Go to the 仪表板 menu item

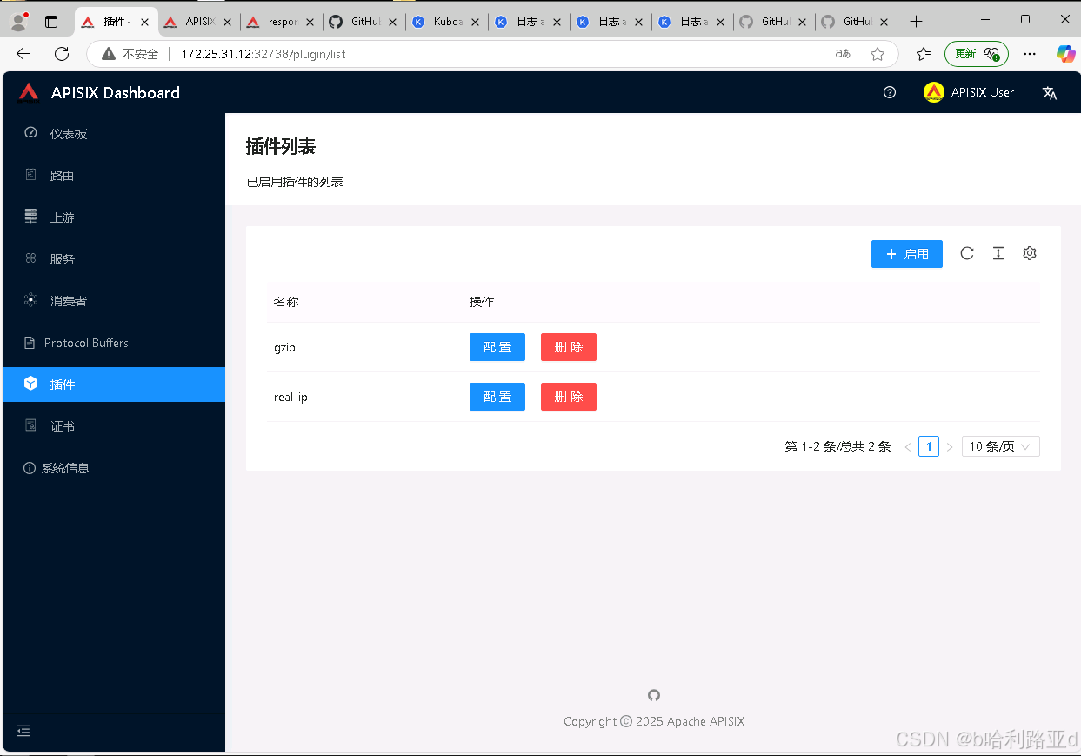tap(114, 133)
